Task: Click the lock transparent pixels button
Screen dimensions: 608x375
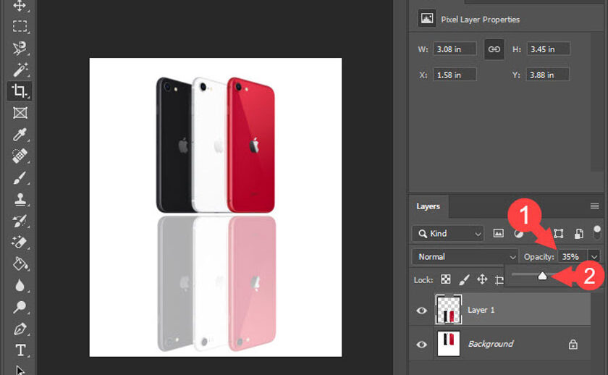Action: tap(446, 279)
